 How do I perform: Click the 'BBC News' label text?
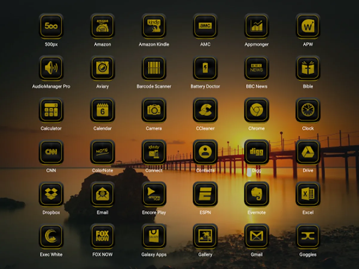tap(257, 86)
